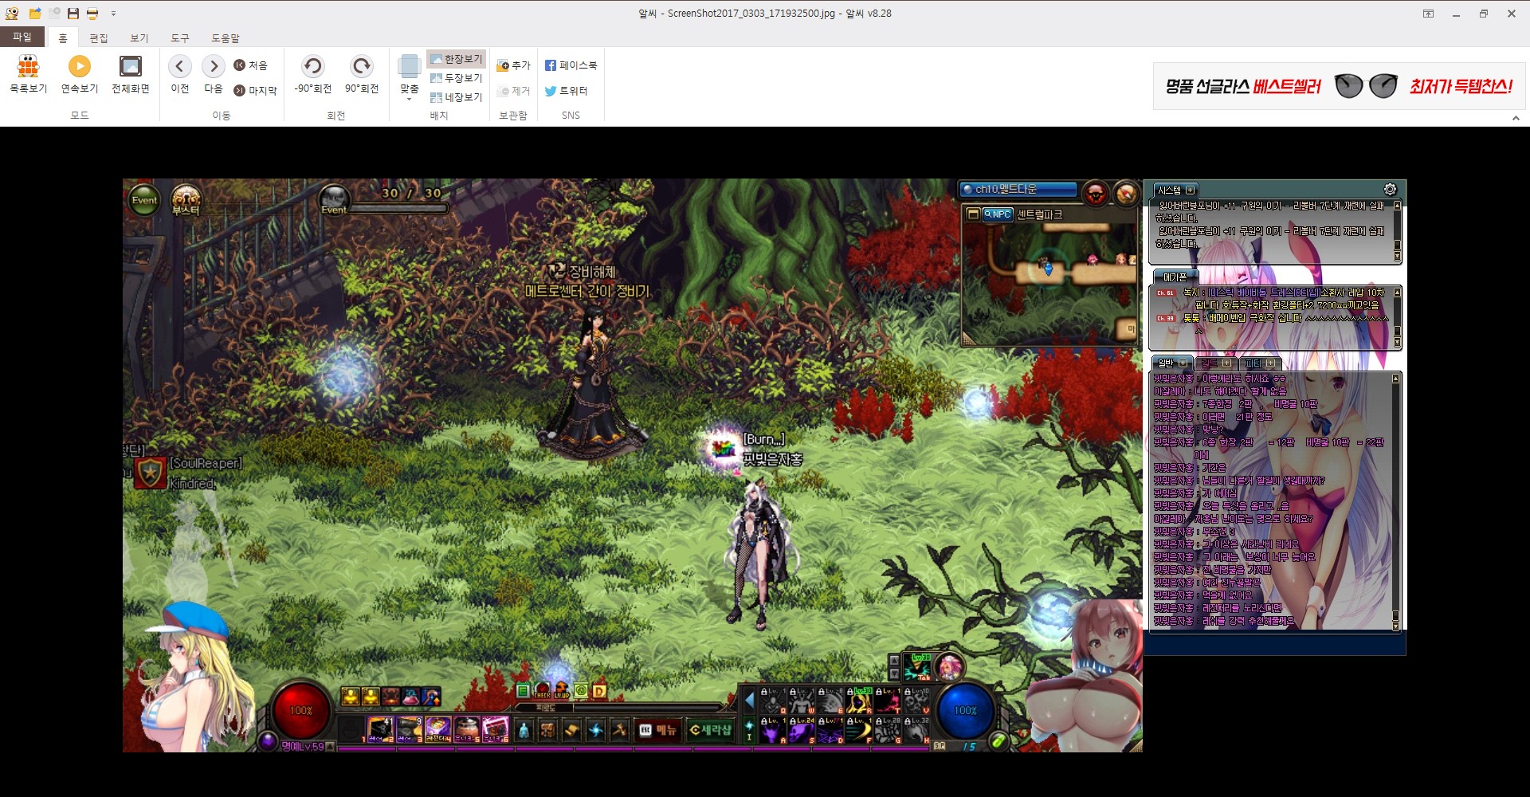Open the 도움말 ribbon tab
Screen dimensions: 1530x797
(x=226, y=38)
